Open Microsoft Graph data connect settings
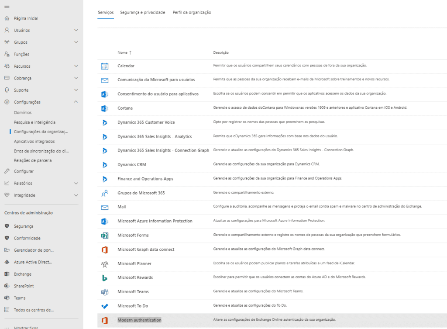Viewport: 447px width, 329px height. point(146,249)
